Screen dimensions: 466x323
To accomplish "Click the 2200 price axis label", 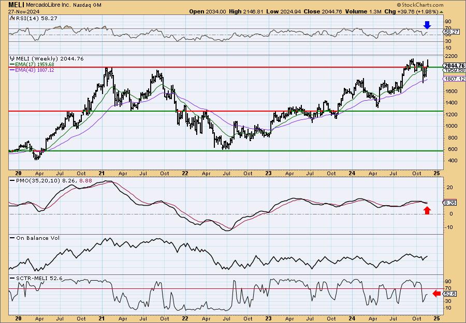I will coord(451,56).
